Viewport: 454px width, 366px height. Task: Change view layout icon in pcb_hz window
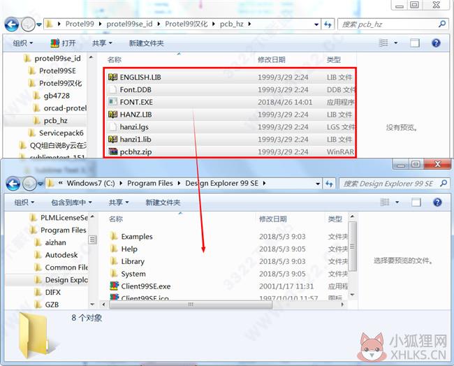pyautogui.click(x=383, y=43)
